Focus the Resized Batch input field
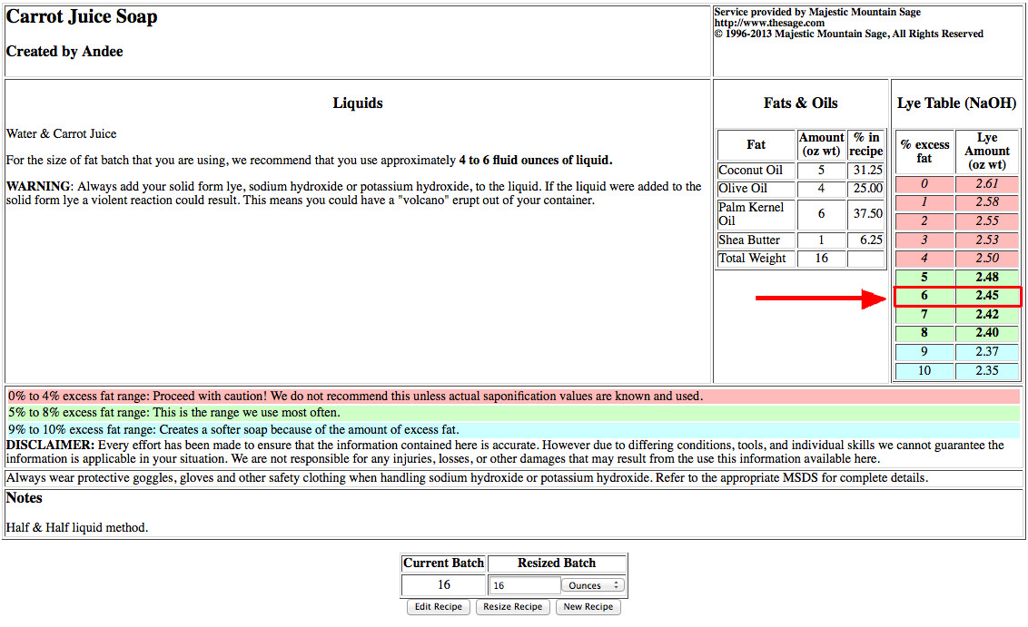The width and height of the screenshot is (1028, 627). point(525,585)
